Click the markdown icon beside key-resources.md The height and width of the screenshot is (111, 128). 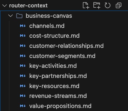point(23,86)
